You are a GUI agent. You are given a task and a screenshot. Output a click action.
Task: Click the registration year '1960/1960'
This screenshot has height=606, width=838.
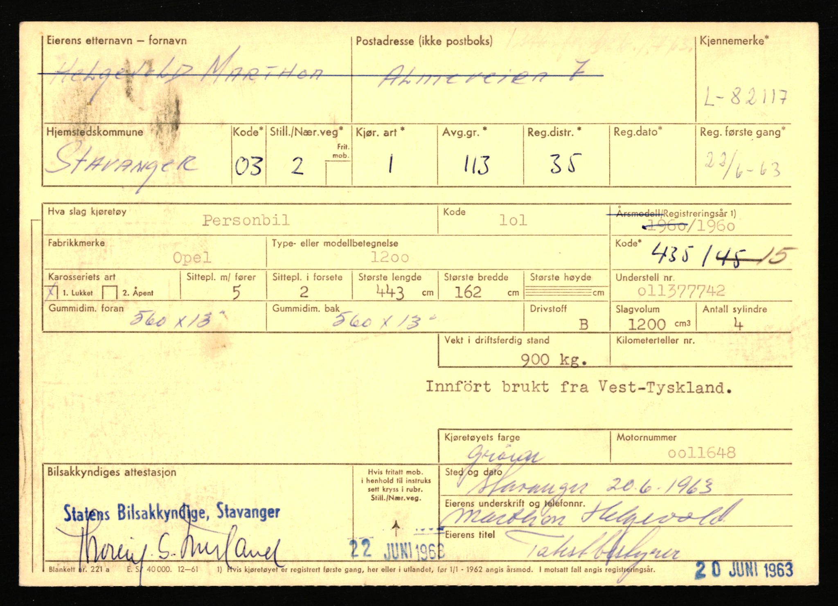pos(689,226)
